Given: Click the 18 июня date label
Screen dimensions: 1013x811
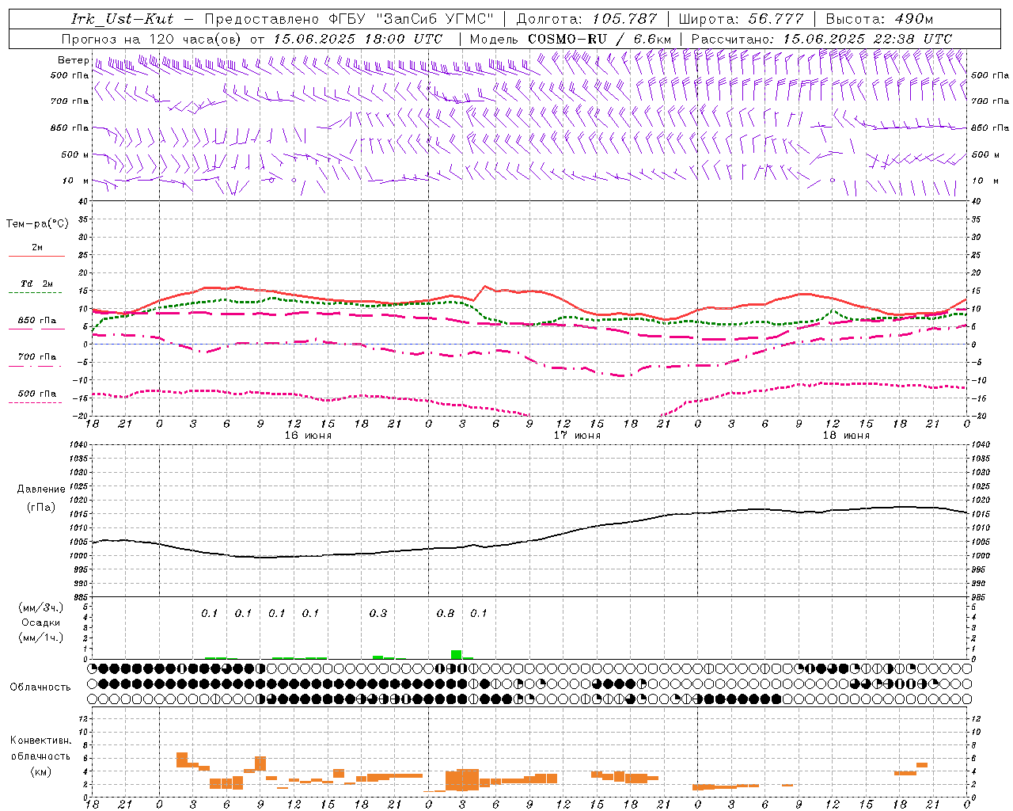Looking at the screenshot, I should (846, 435).
